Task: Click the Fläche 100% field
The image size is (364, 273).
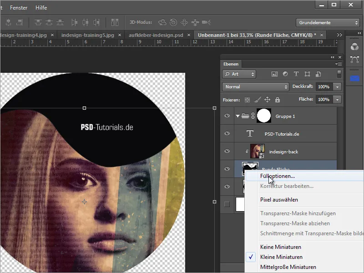Action: click(x=324, y=100)
